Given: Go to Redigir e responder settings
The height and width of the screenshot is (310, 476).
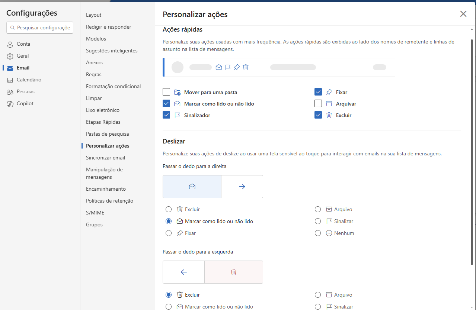Looking at the screenshot, I should (x=109, y=27).
